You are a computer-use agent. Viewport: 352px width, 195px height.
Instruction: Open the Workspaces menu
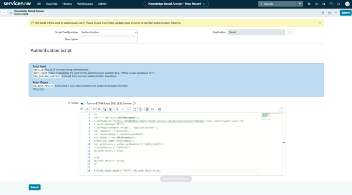tap(85, 4)
